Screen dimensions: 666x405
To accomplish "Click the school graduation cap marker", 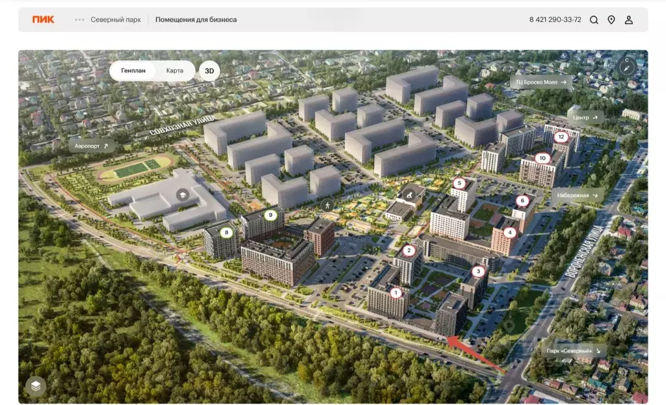I will click(182, 194).
